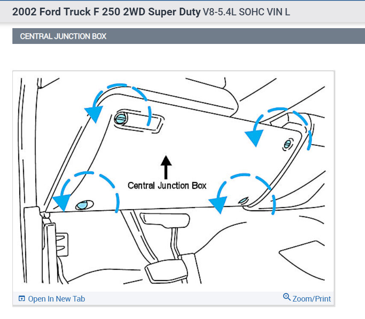The width and height of the screenshot is (365, 319).
Task: Click the lower-right fastener on panel
Action: point(243,200)
